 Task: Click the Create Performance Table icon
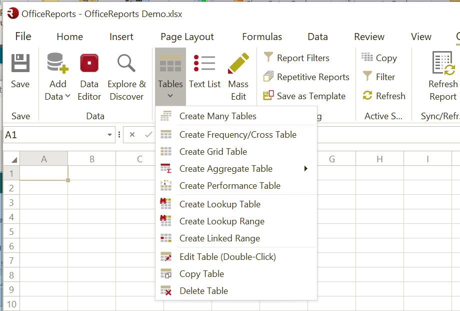coord(166,185)
